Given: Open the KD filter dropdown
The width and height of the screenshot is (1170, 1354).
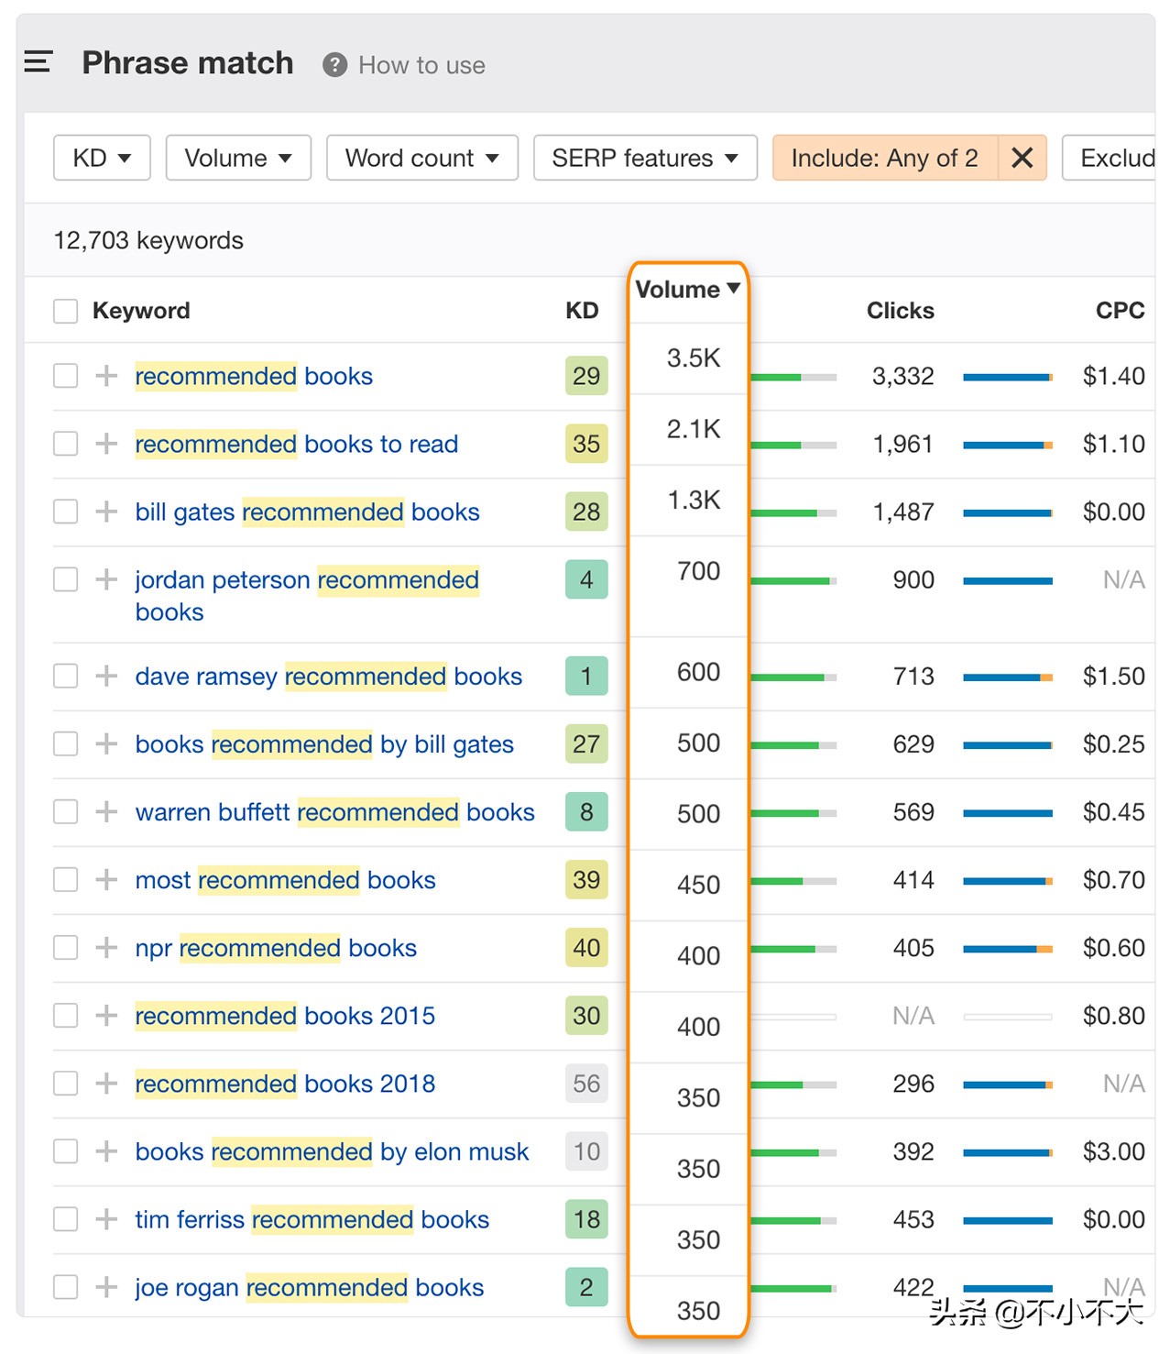Looking at the screenshot, I should point(102,159).
